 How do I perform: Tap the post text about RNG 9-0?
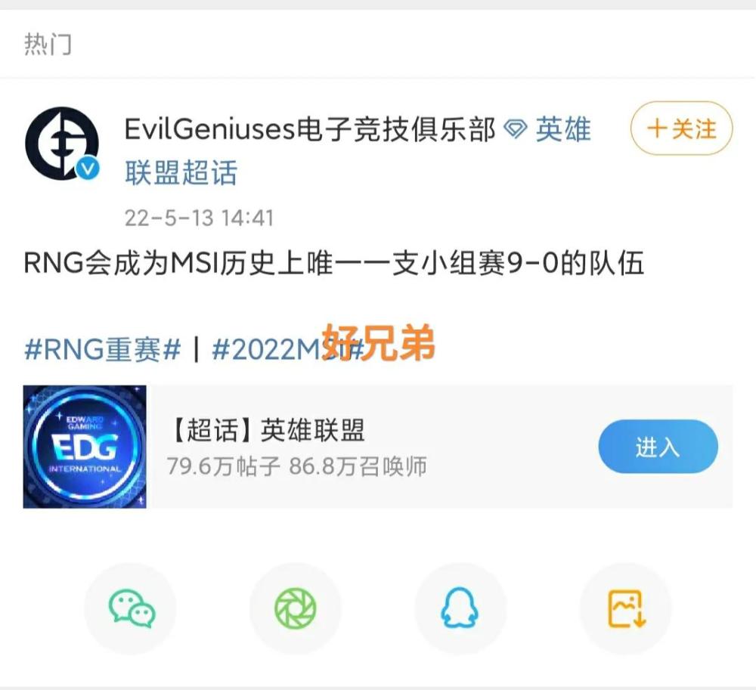[x=334, y=263]
